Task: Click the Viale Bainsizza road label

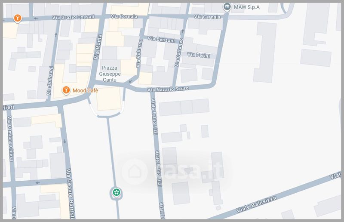Action: coord(256,204)
